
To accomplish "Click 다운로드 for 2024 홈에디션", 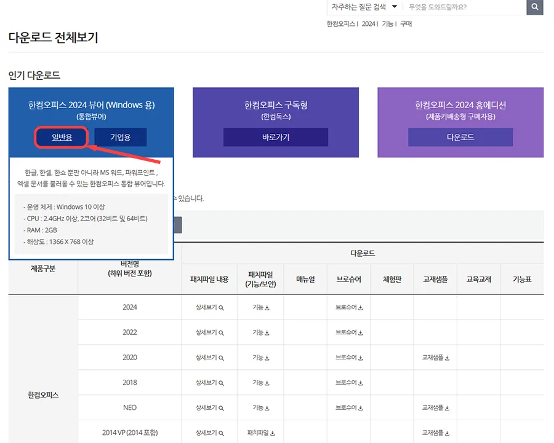I will coord(460,137).
